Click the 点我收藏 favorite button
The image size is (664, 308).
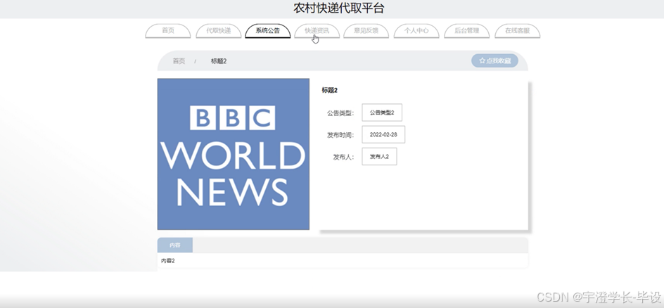494,60
